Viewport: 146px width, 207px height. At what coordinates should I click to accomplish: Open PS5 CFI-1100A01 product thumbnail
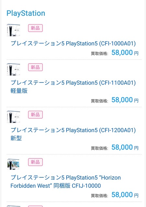[x=13, y=69]
